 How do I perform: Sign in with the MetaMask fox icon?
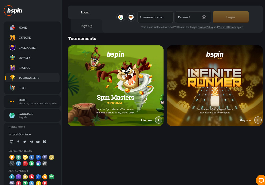coord(131,17)
